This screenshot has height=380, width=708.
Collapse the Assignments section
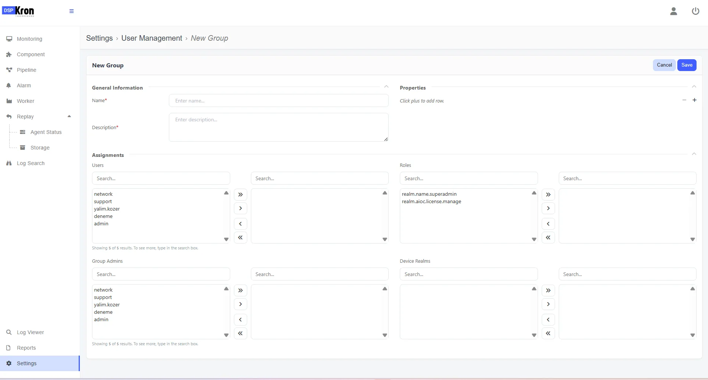(694, 154)
